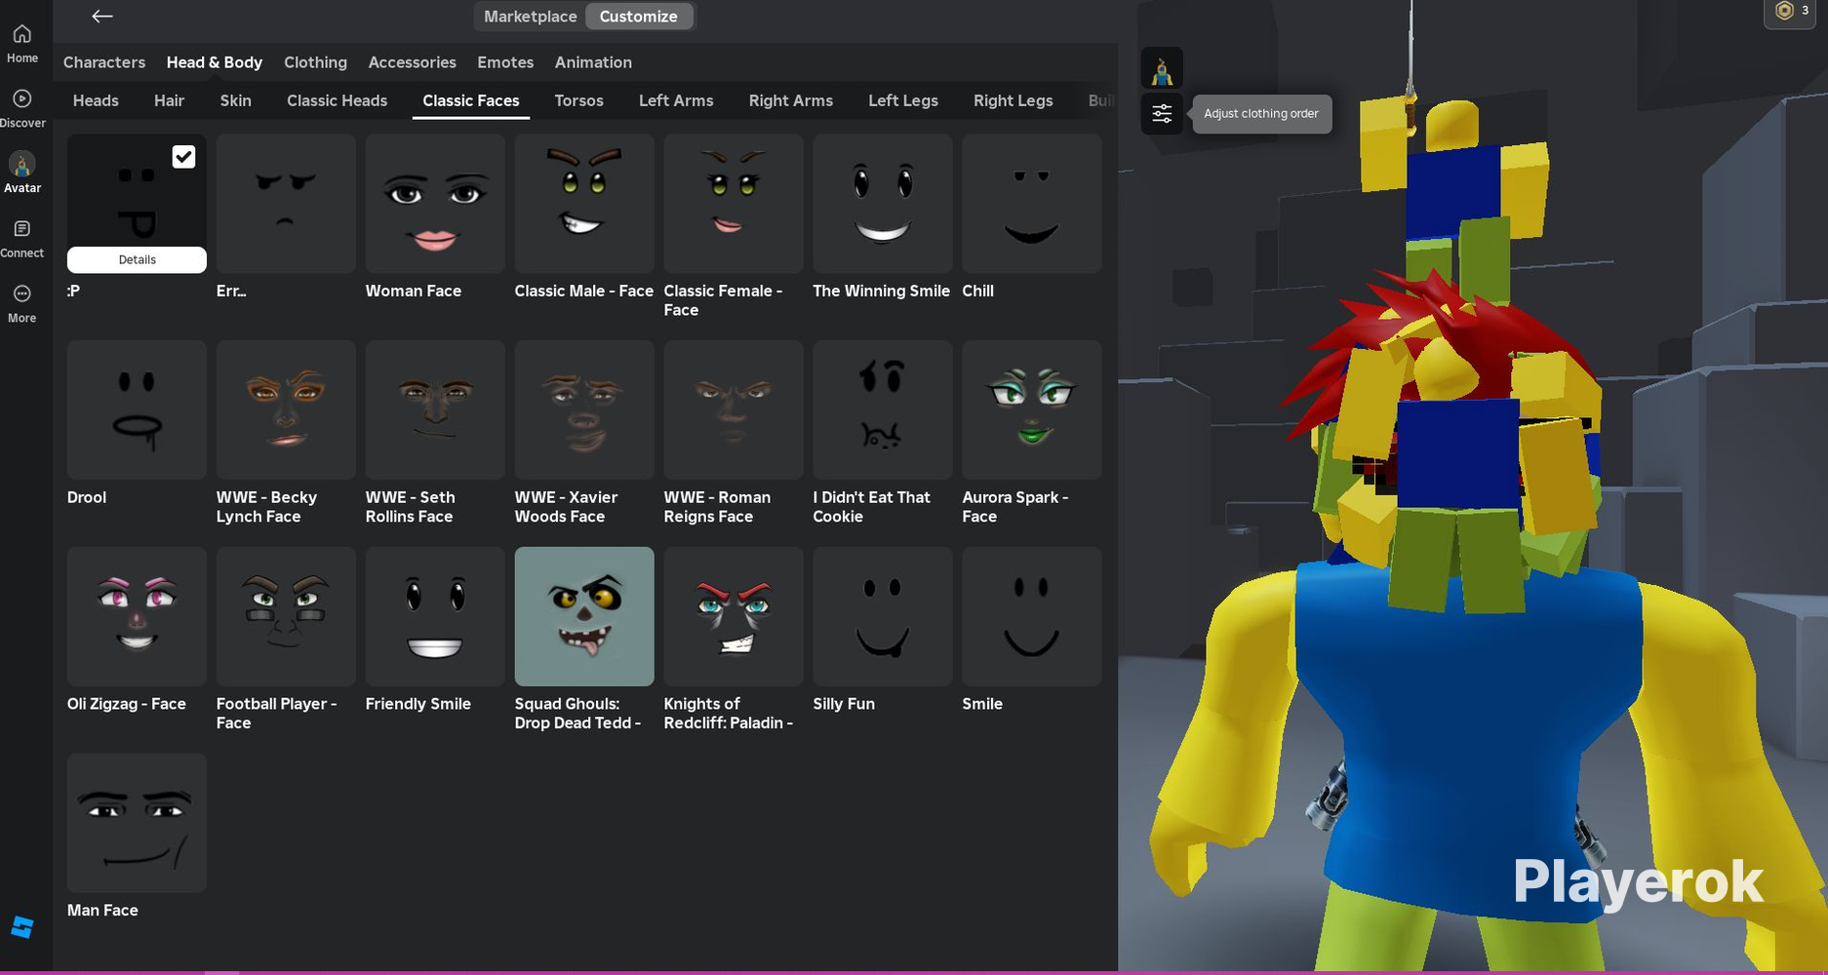The width and height of the screenshot is (1828, 975).
Task: Select the Smile face thumbnail
Action: click(x=1032, y=617)
